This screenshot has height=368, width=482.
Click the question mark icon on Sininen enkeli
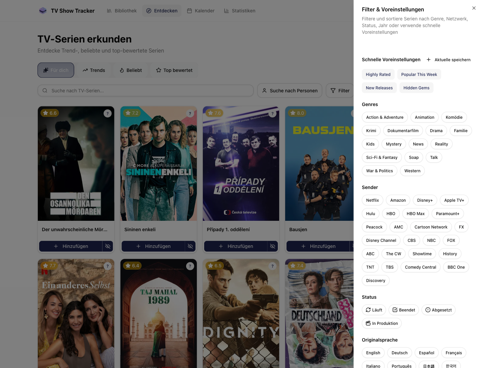point(190,113)
